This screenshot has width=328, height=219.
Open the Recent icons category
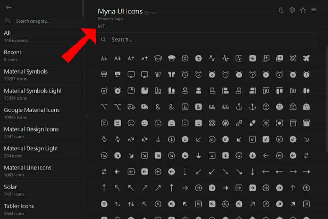pyautogui.click(x=42, y=55)
